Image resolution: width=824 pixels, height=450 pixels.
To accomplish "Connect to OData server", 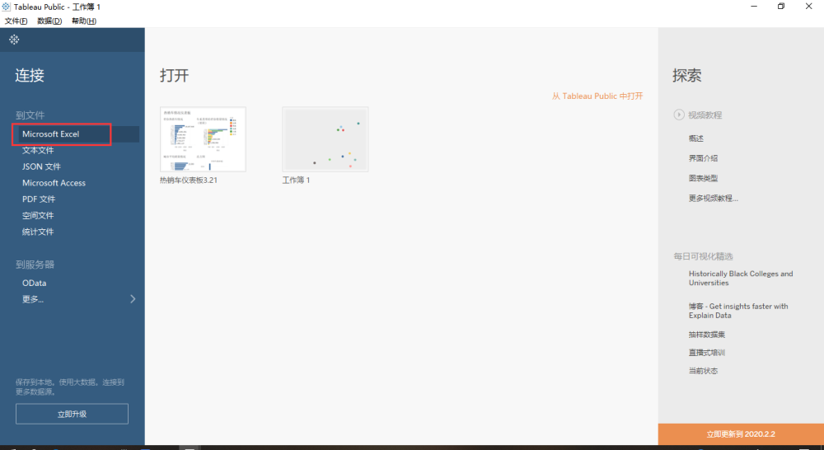I will point(34,283).
